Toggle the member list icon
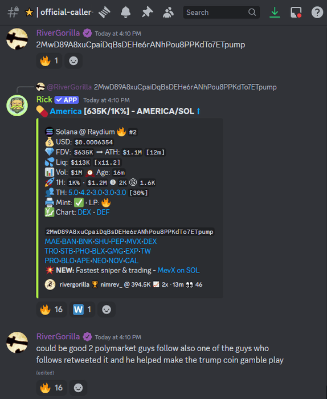This screenshot has width=327, height=399. (168, 12)
